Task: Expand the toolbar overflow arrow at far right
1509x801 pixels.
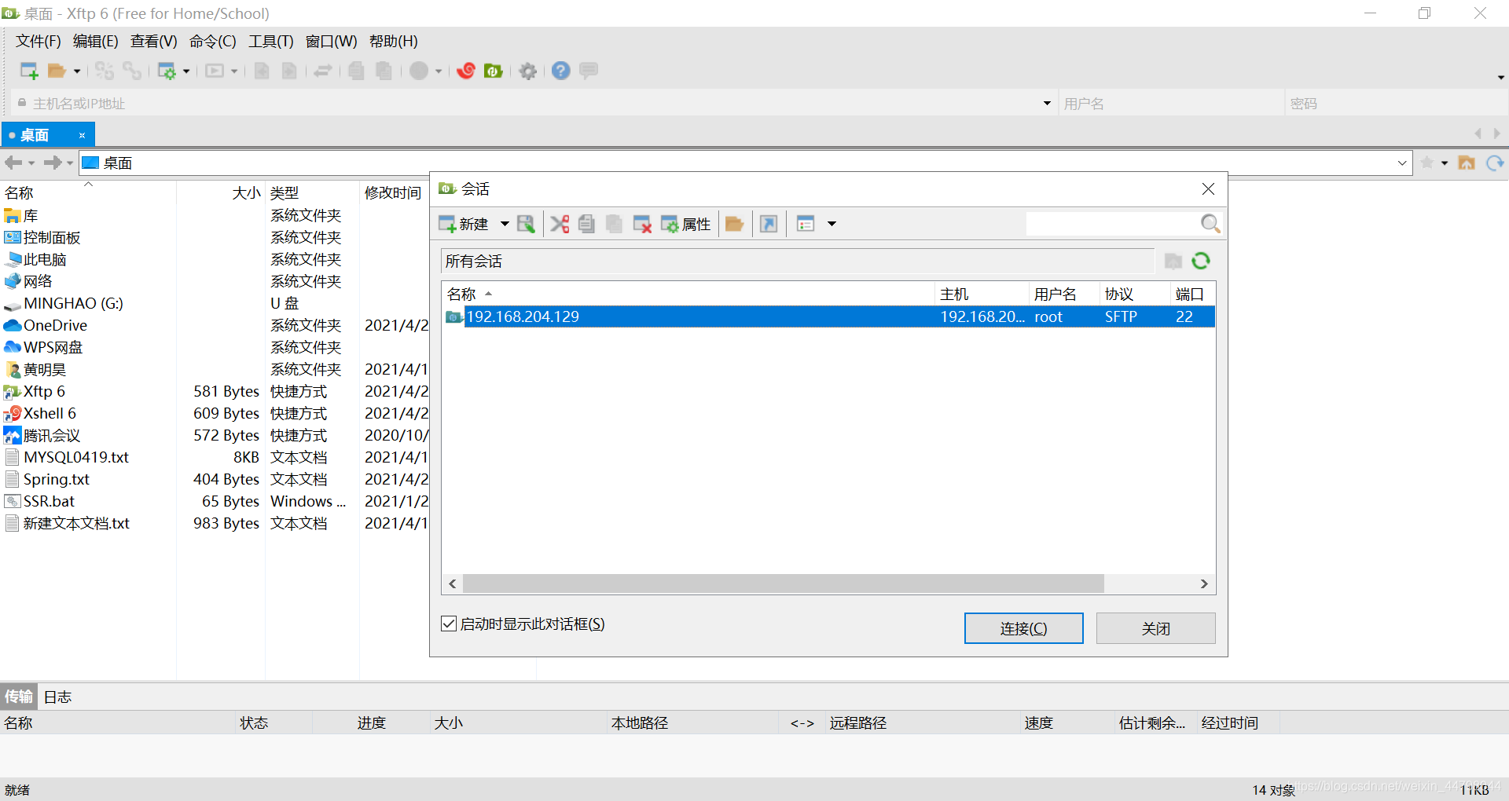Action: pyautogui.click(x=1501, y=78)
